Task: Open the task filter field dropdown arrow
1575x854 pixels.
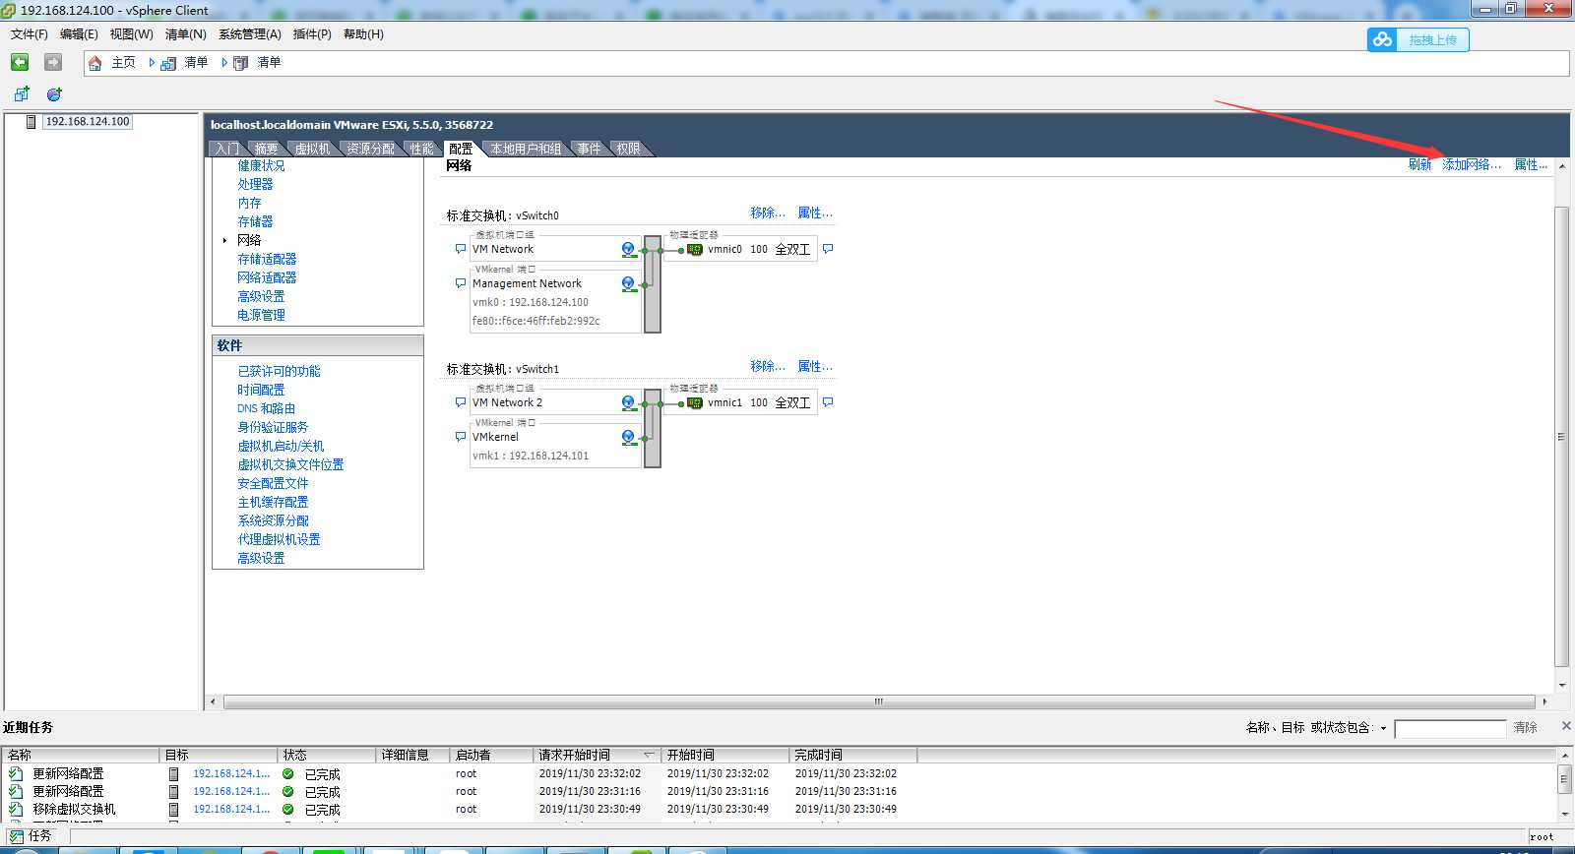Action: [x=1383, y=728]
